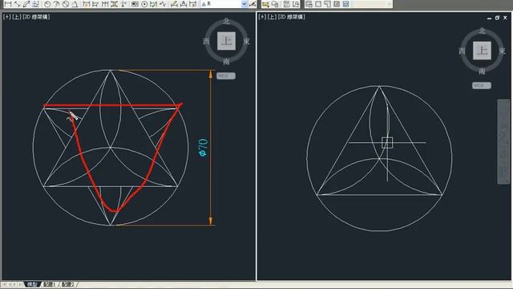Viewport: 513px width, 289px height.
Task: Open right viewport [+] controls menu
Action: click(262, 17)
